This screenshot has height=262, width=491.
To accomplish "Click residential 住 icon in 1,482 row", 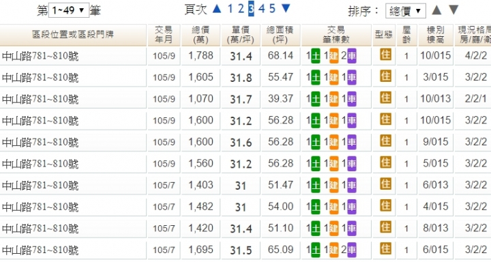I will click(x=385, y=206).
